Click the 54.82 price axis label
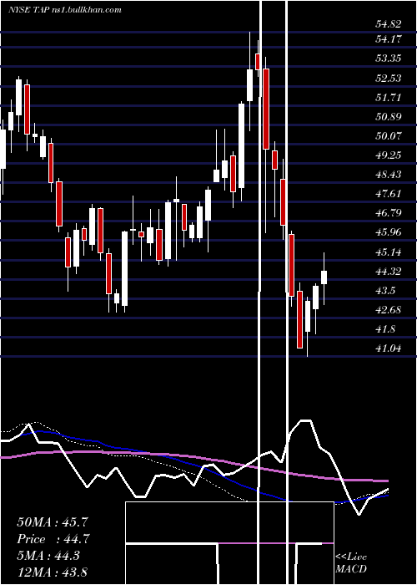Screen dimensions: 417x585 tap(389, 24)
